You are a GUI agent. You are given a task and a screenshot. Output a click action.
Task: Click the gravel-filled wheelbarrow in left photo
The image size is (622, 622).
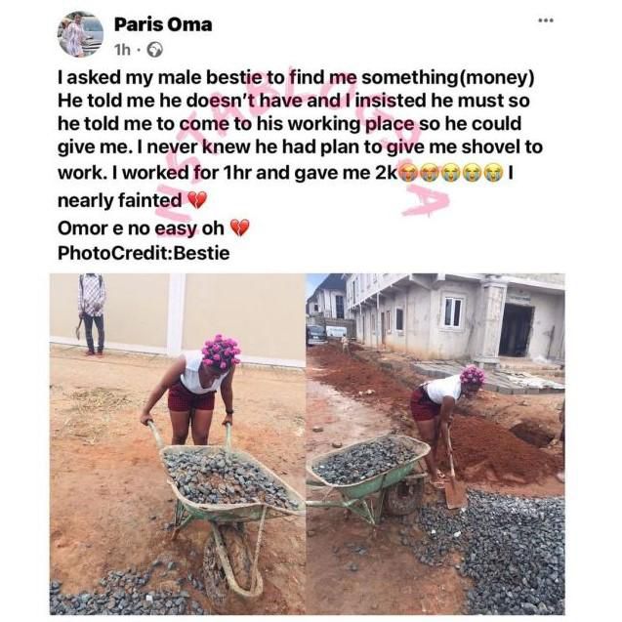pos(227,483)
